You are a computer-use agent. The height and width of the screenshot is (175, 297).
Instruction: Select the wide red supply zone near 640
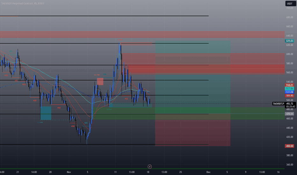pyautogui.click(x=142, y=34)
